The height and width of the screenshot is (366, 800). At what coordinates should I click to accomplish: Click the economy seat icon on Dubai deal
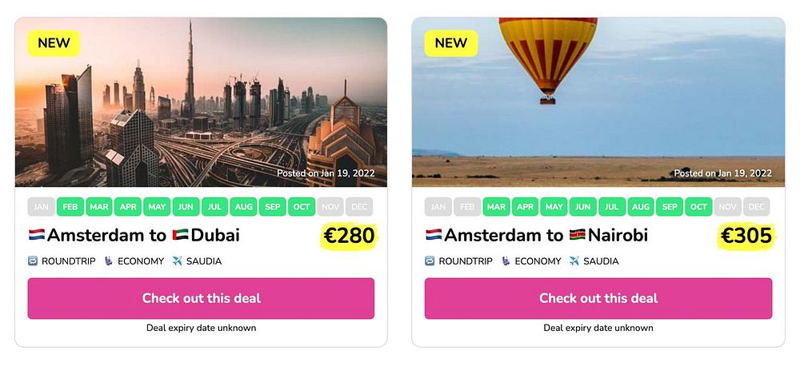click(109, 261)
